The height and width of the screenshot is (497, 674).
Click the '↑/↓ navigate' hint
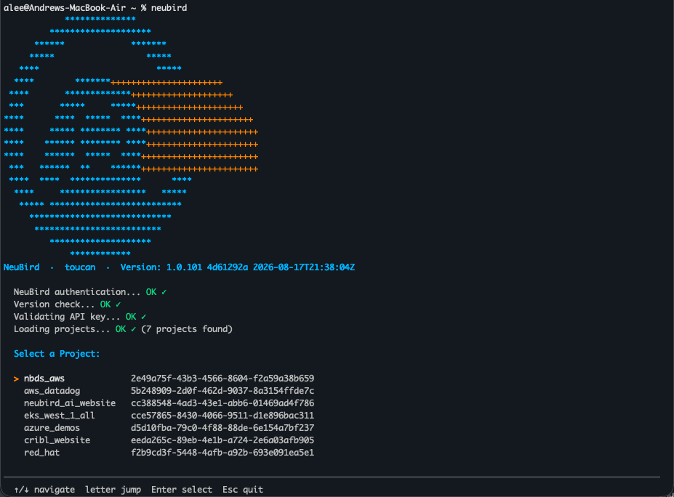coord(44,490)
